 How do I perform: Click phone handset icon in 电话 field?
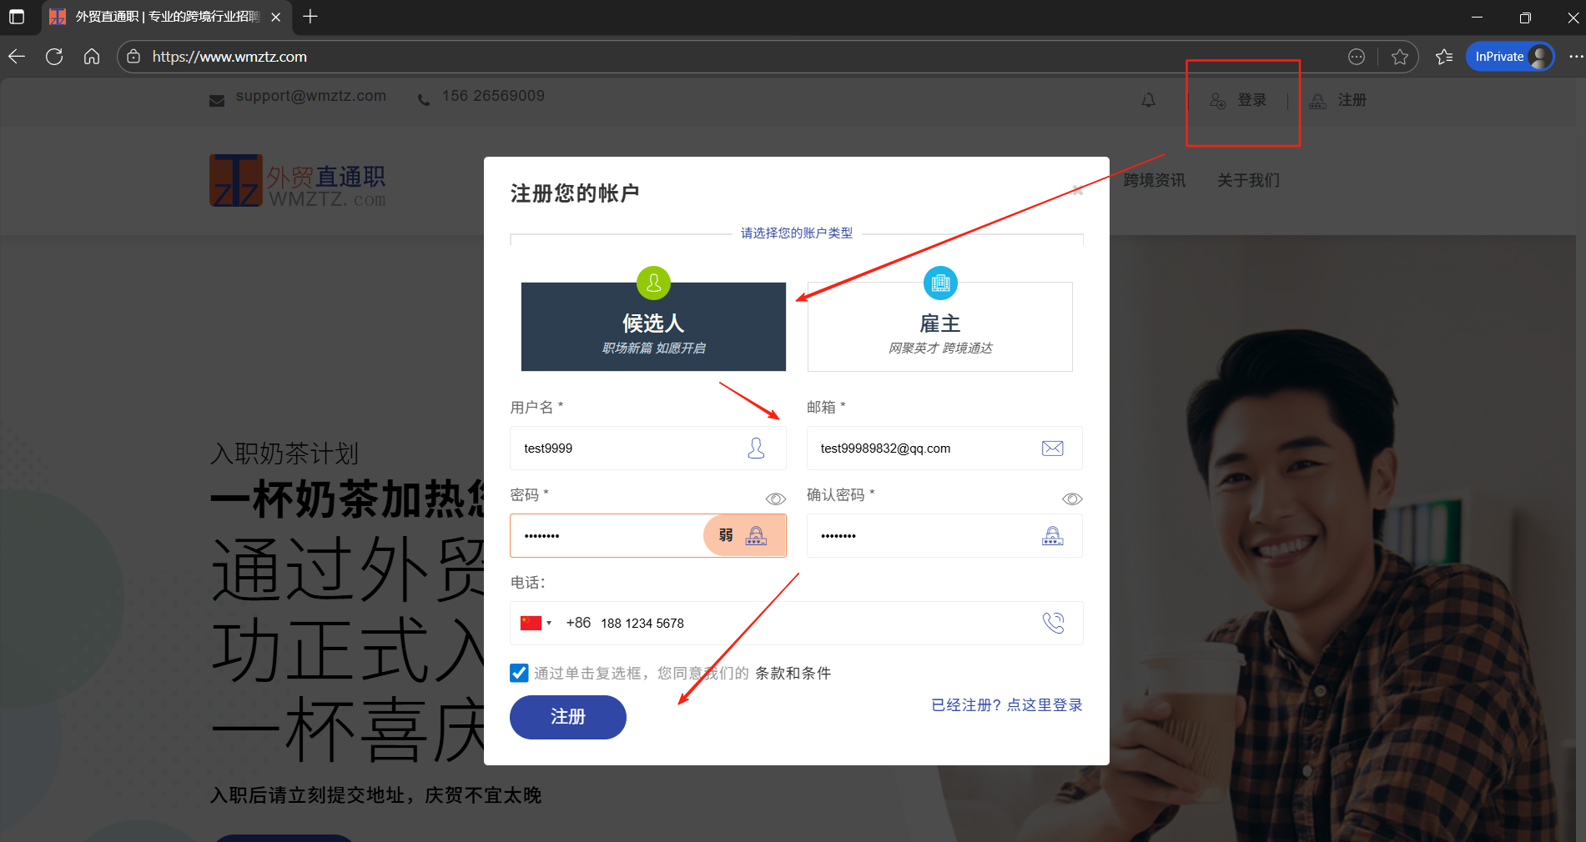[1054, 623]
